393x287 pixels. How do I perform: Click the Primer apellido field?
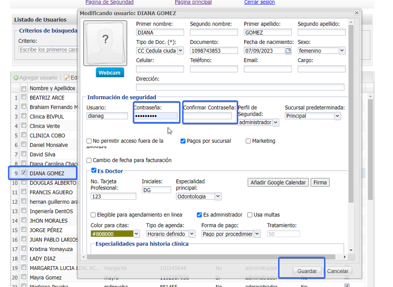pos(268,32)
